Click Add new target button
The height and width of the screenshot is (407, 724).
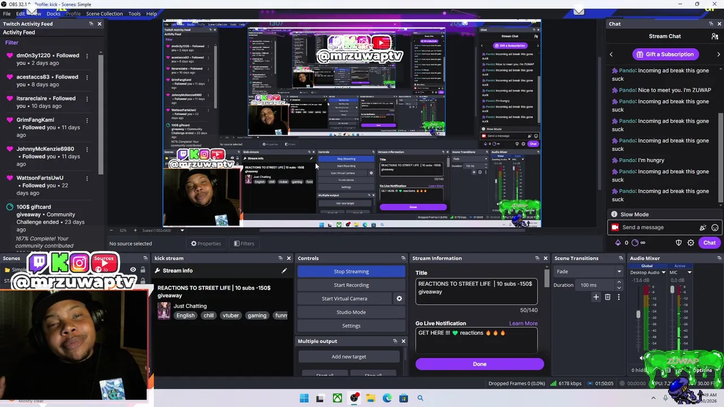[x=349, y=357]
